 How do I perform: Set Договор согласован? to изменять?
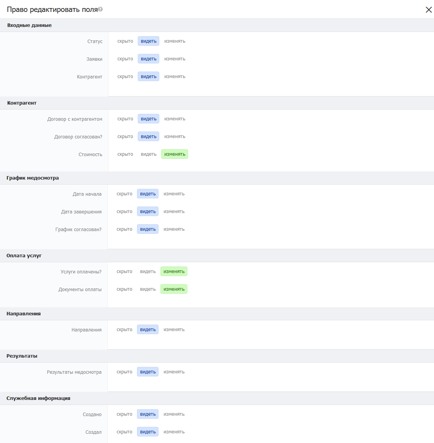pyautogui.click(x=175, y=137)
